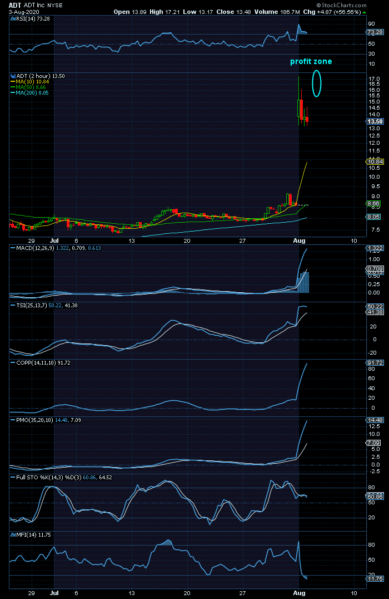Click the 'Low 13.17' header value

[198, 12]
